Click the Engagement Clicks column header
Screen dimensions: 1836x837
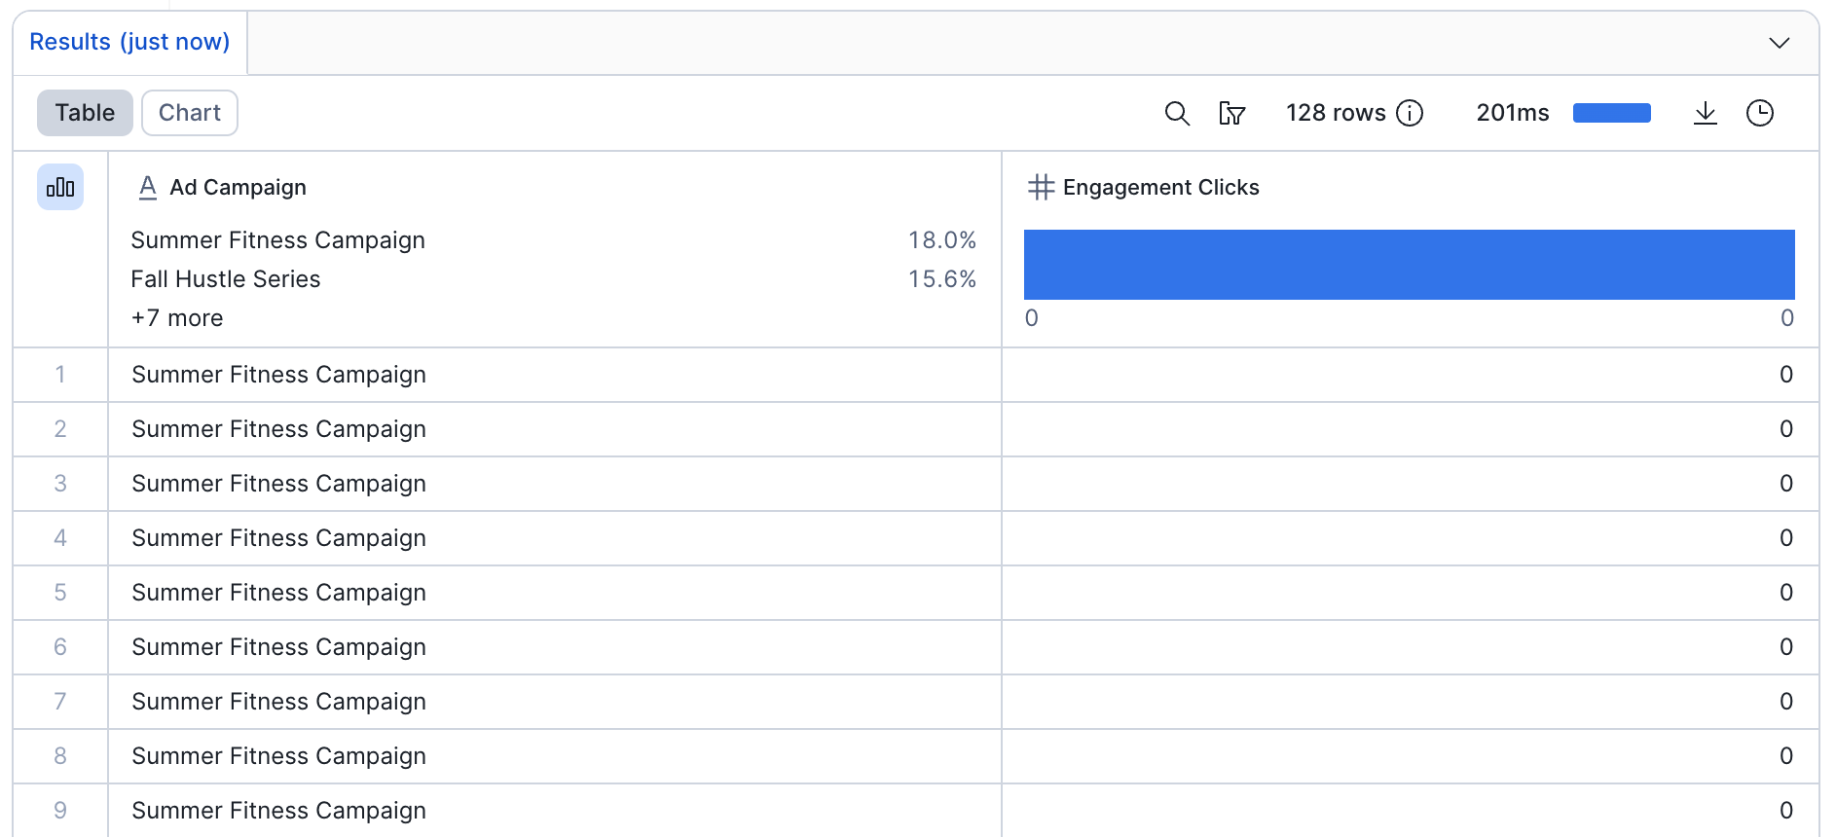tap(1160, 187)
